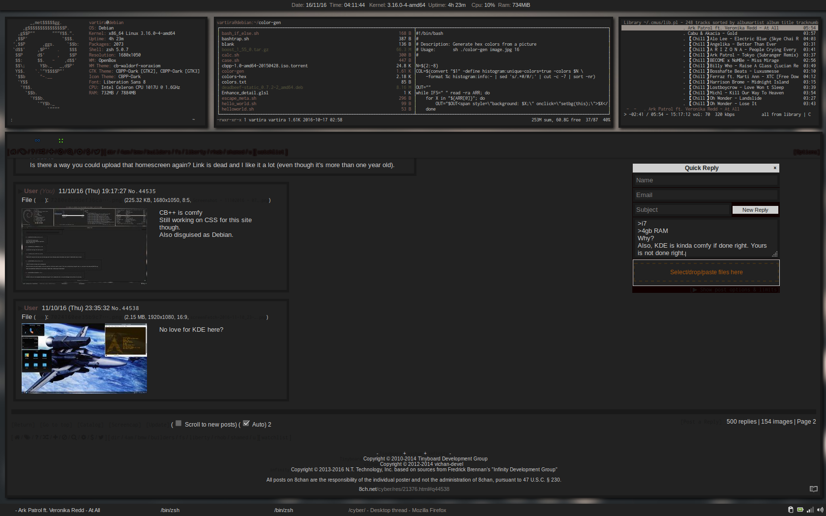
Task: Click the search magnifier icon in top navigation
Action: click(70, 152)
